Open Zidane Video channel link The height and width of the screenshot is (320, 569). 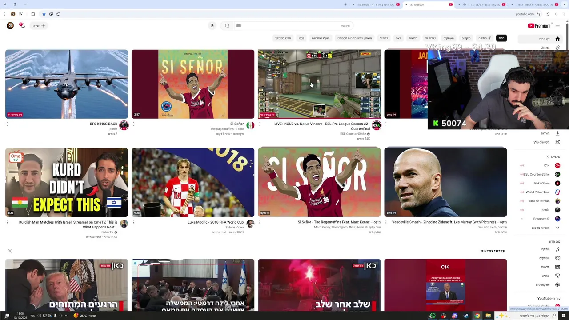click(x=234, y=227)
